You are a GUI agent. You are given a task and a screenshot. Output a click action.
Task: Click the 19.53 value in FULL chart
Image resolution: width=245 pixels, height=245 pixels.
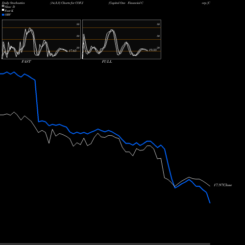point(153,50)
